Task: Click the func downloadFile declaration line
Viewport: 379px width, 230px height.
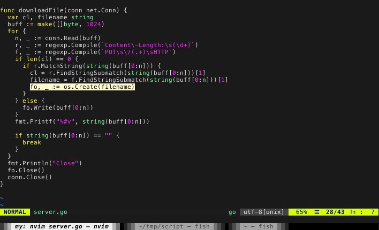Action: [64, 10]
